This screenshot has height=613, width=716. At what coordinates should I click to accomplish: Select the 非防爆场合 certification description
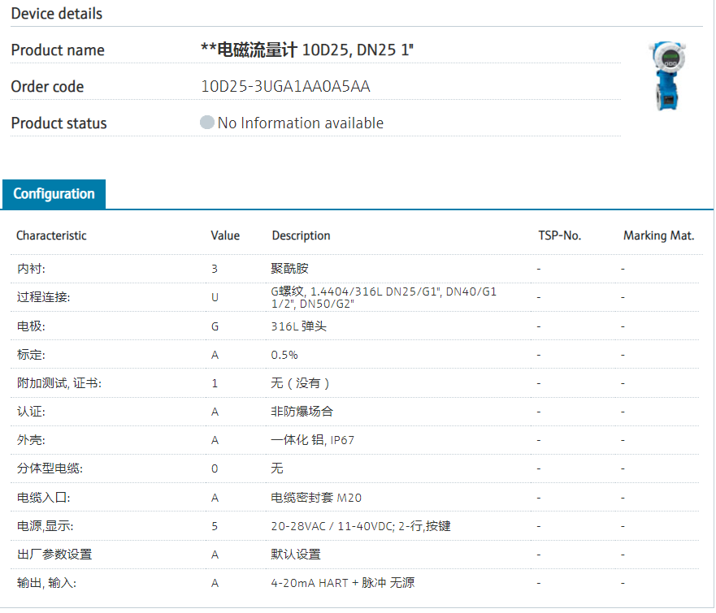point(302,412)
